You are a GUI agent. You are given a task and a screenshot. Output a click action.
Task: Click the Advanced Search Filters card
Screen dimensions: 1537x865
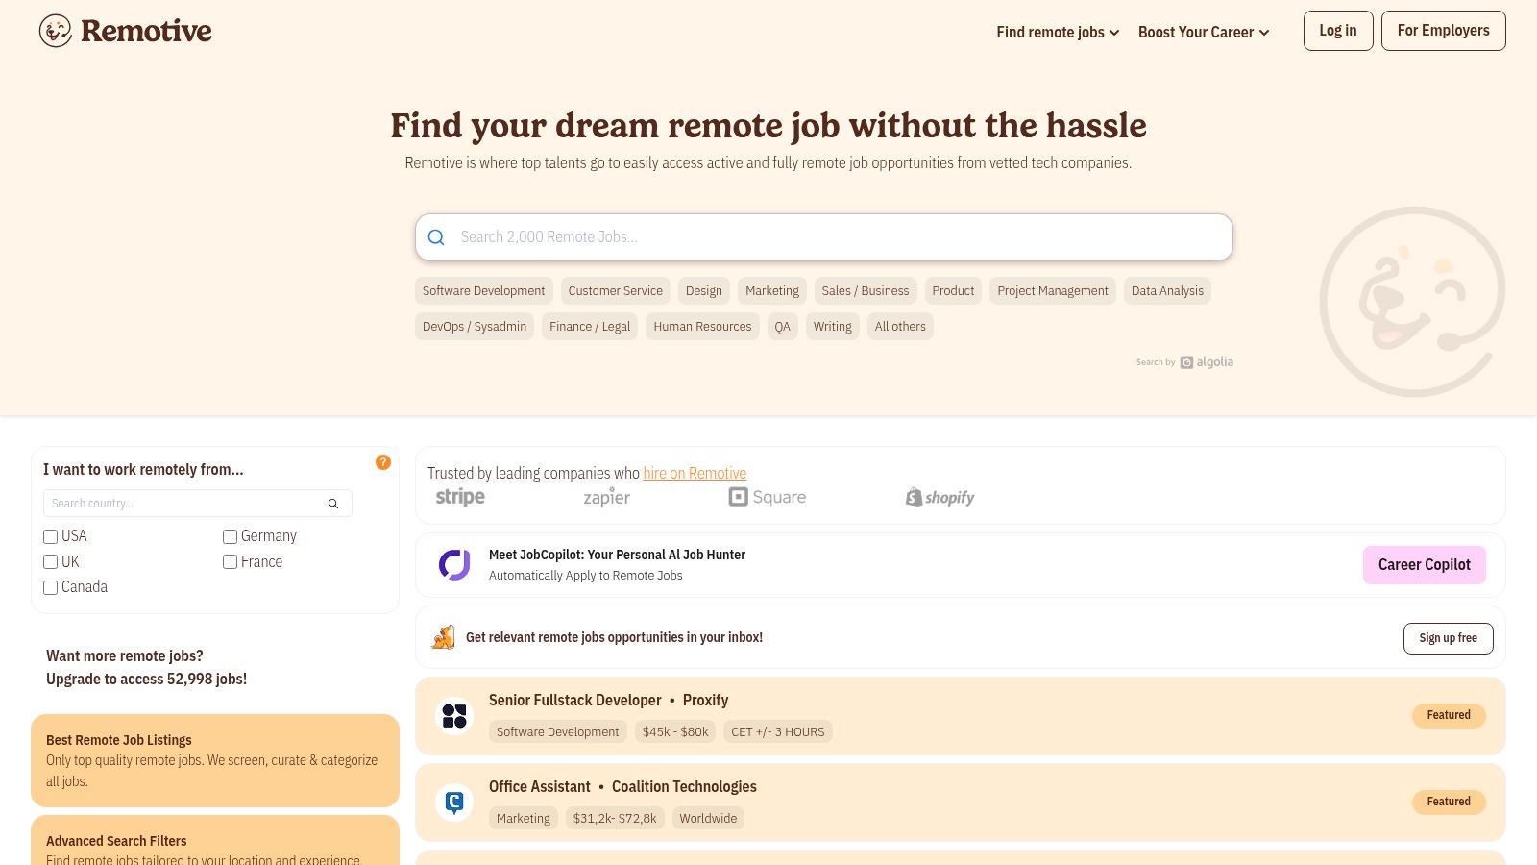(215, 841)
